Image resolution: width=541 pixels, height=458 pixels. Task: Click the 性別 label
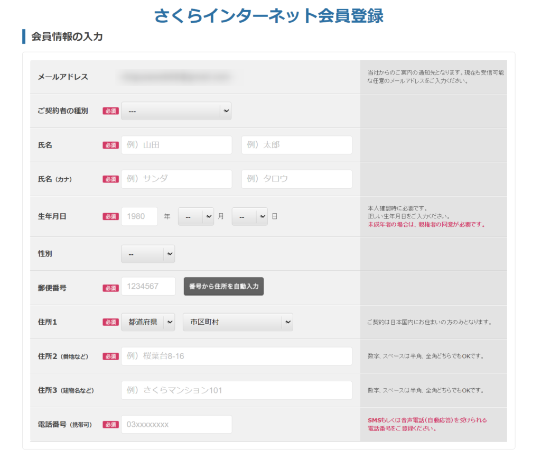(45, 254)
